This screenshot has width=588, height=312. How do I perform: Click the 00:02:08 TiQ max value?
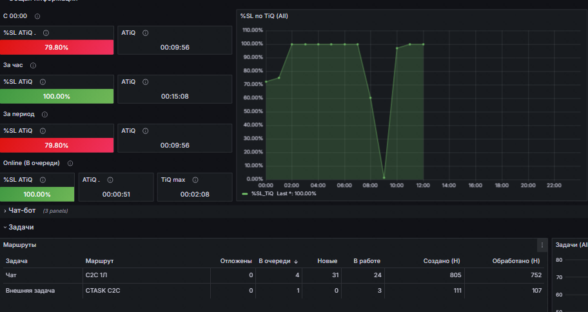click(195, 194)
